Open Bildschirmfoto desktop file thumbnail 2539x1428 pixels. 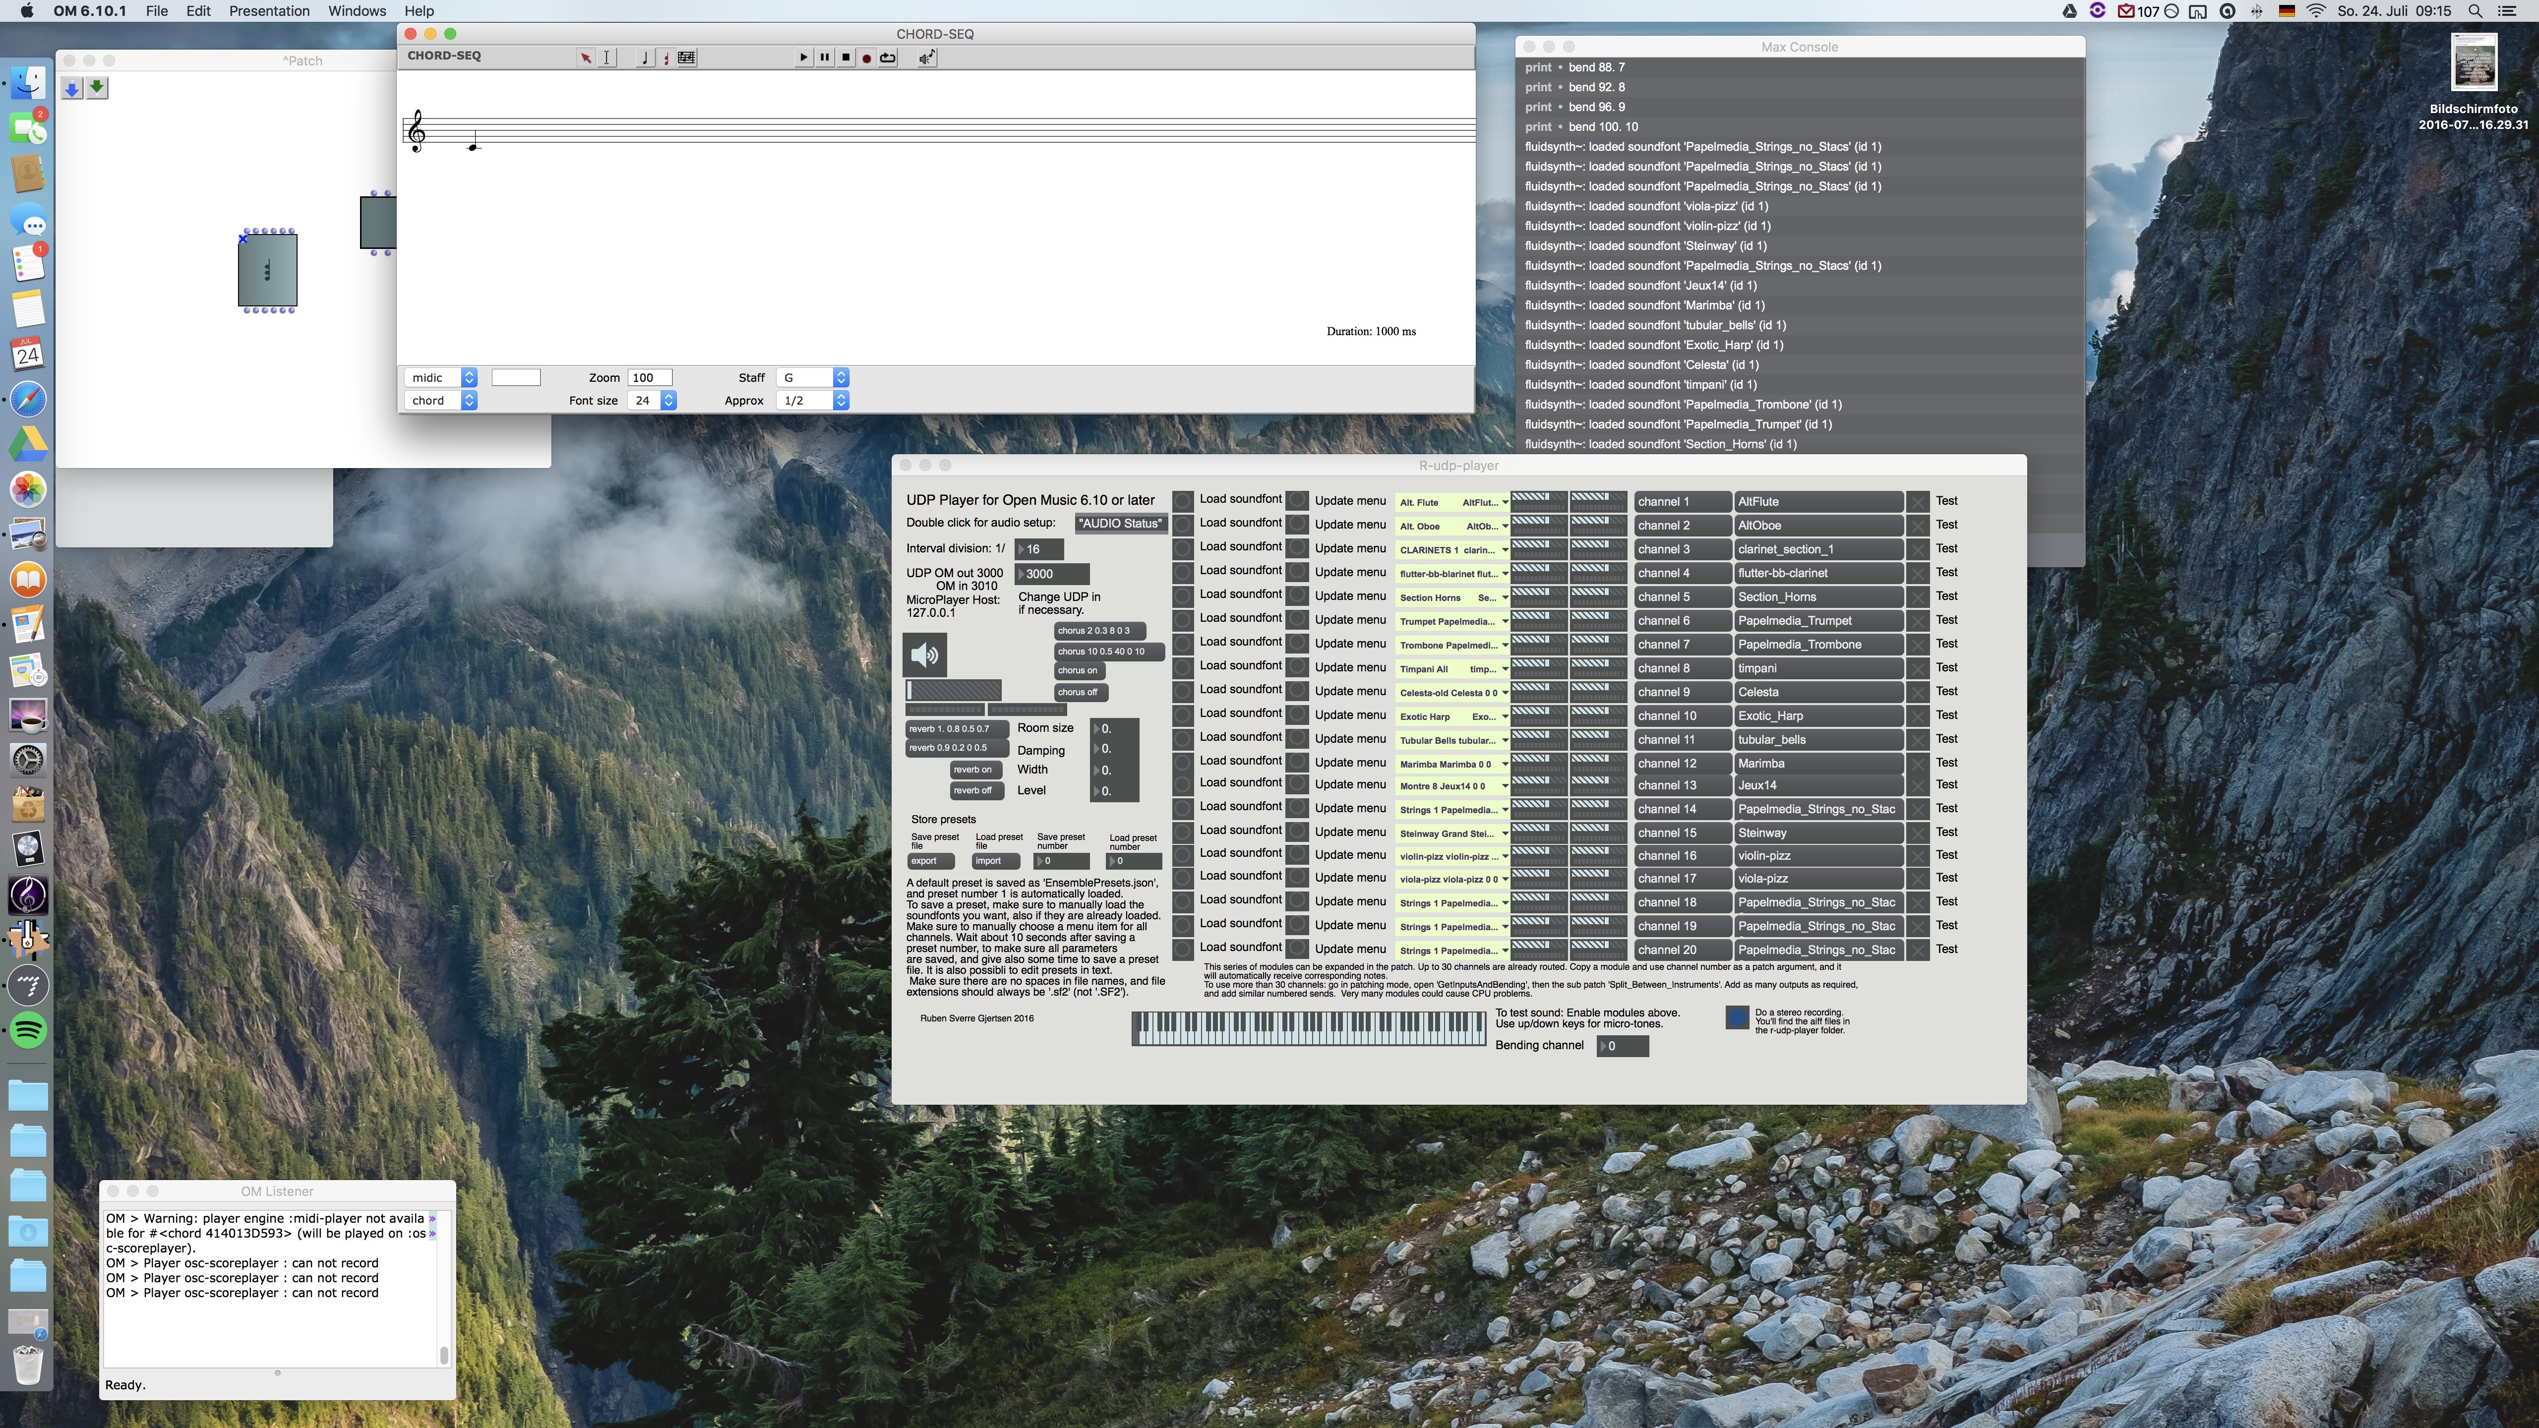click(2474, 62)
